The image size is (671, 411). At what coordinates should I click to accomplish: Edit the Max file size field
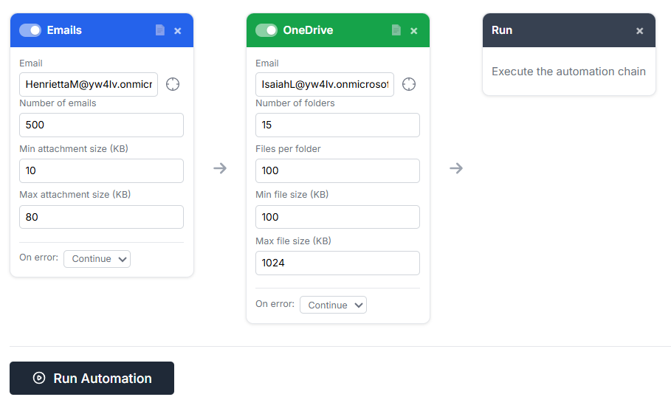click(337, 263)
